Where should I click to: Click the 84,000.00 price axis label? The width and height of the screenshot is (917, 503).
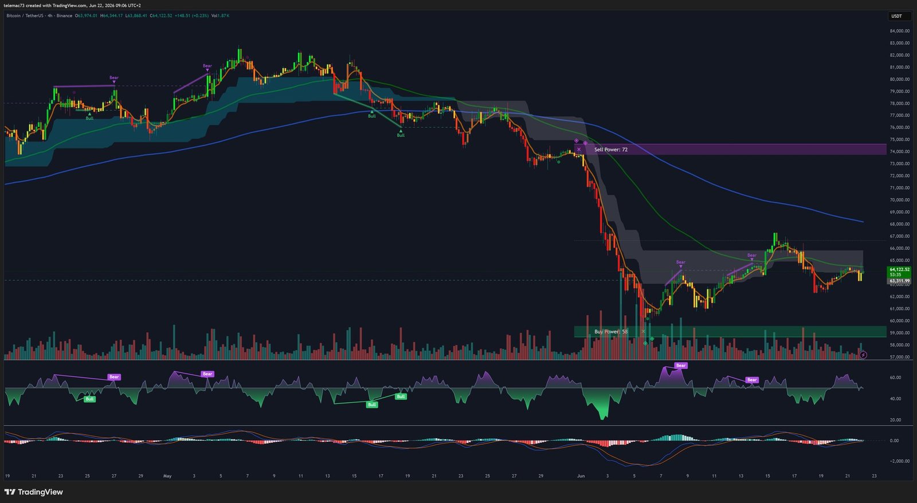click(899, 31)
